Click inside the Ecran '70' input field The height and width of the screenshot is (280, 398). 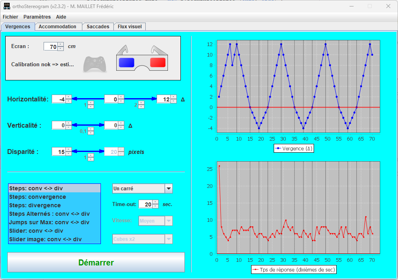pyautogui.click(x=52, y=46)
